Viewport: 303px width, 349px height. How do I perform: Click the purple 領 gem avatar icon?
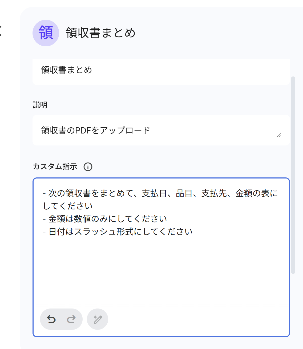(46, 33)
